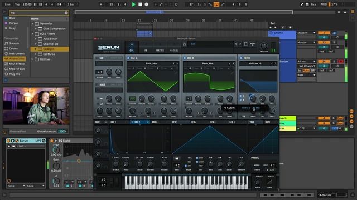Select next wavetable for OSC A
This screenshot has height=200, width=357.
[x=177, y=64]
